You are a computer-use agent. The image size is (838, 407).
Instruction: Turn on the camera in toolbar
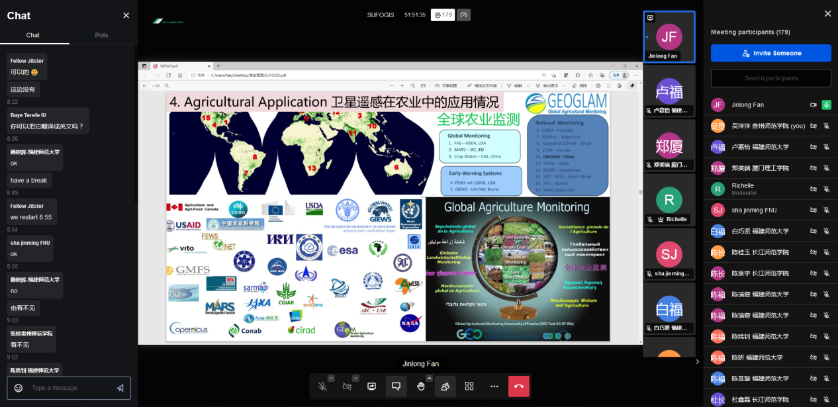[347, 386]
